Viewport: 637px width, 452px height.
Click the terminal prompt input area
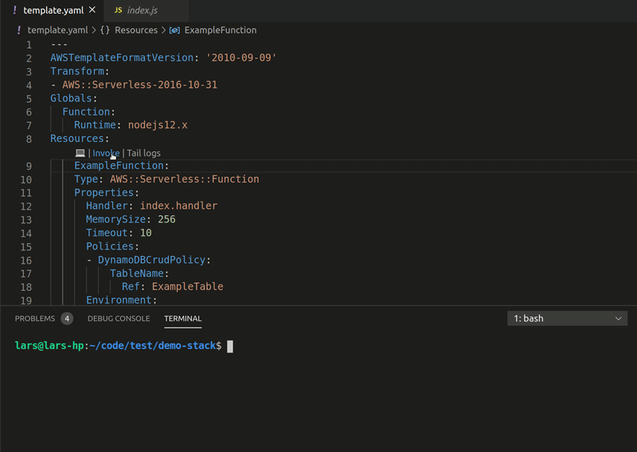(x=230, y=346)
